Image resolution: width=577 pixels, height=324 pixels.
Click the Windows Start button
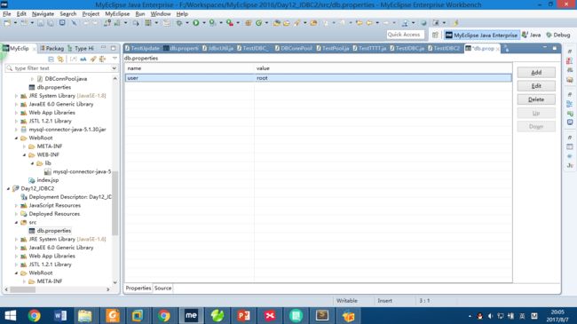coord(11,315)
